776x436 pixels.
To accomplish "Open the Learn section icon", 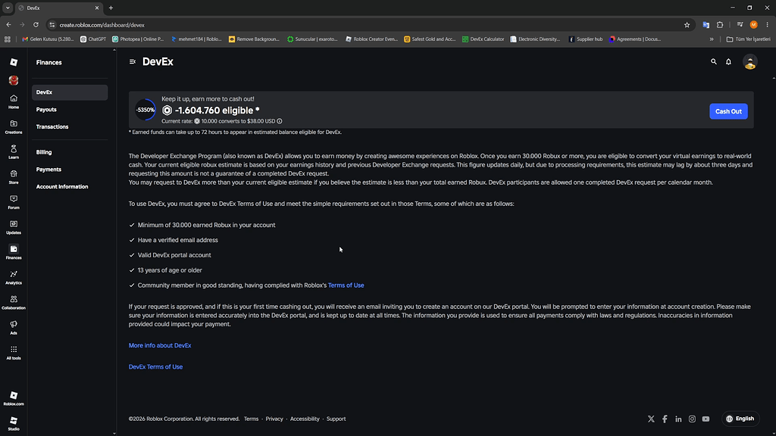I will [x=14, y=151].
